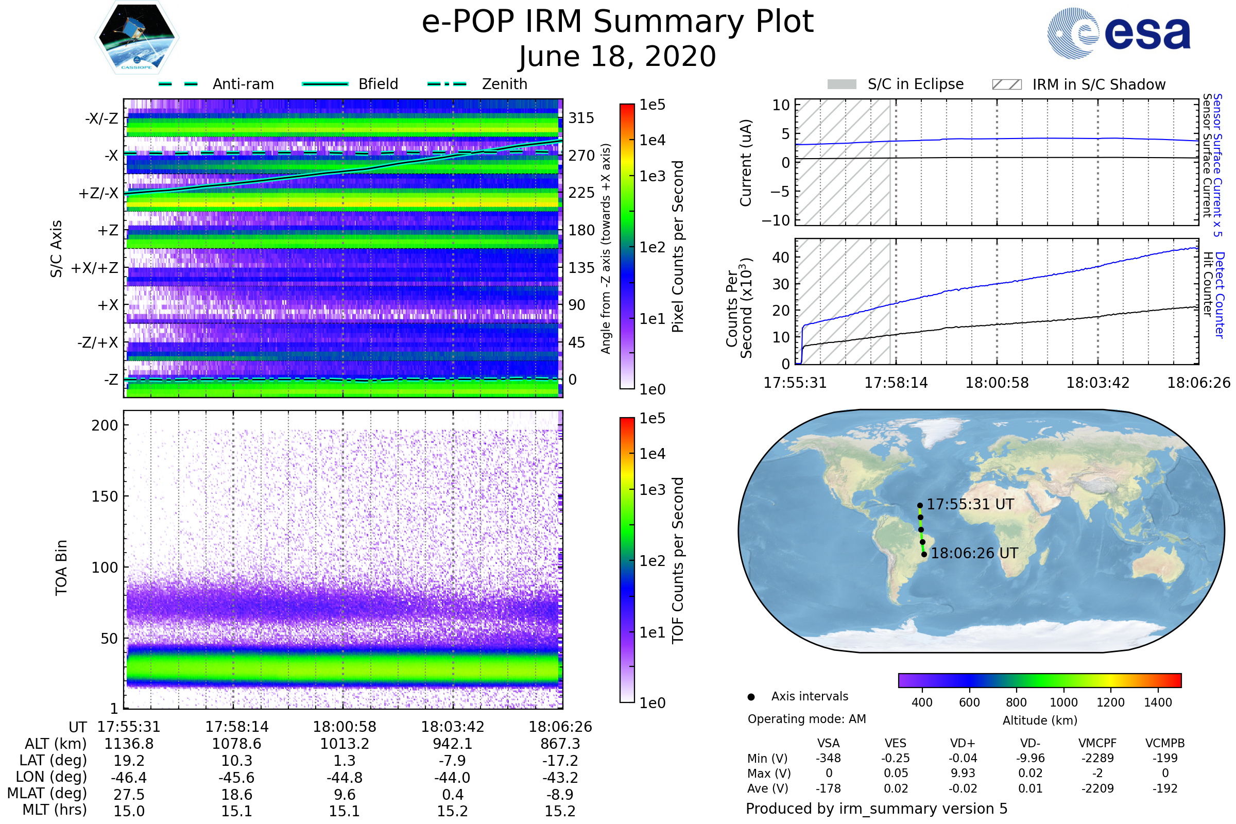Click the gray S/C in Eclipse legend patch
1236x824 pixels.
click(842, 84)
